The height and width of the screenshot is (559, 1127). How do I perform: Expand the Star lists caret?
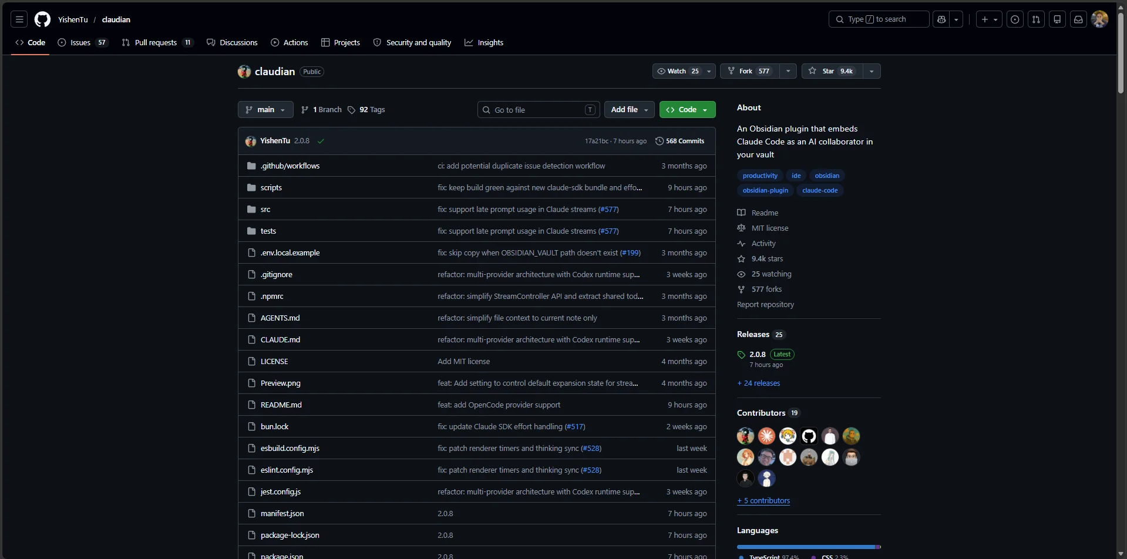[872, 71]
